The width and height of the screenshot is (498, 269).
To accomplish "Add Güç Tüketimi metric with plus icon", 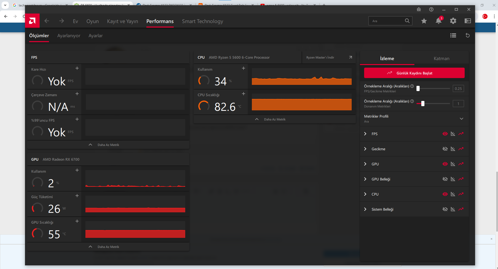I will pyautogui.click(x=77, y=196).
